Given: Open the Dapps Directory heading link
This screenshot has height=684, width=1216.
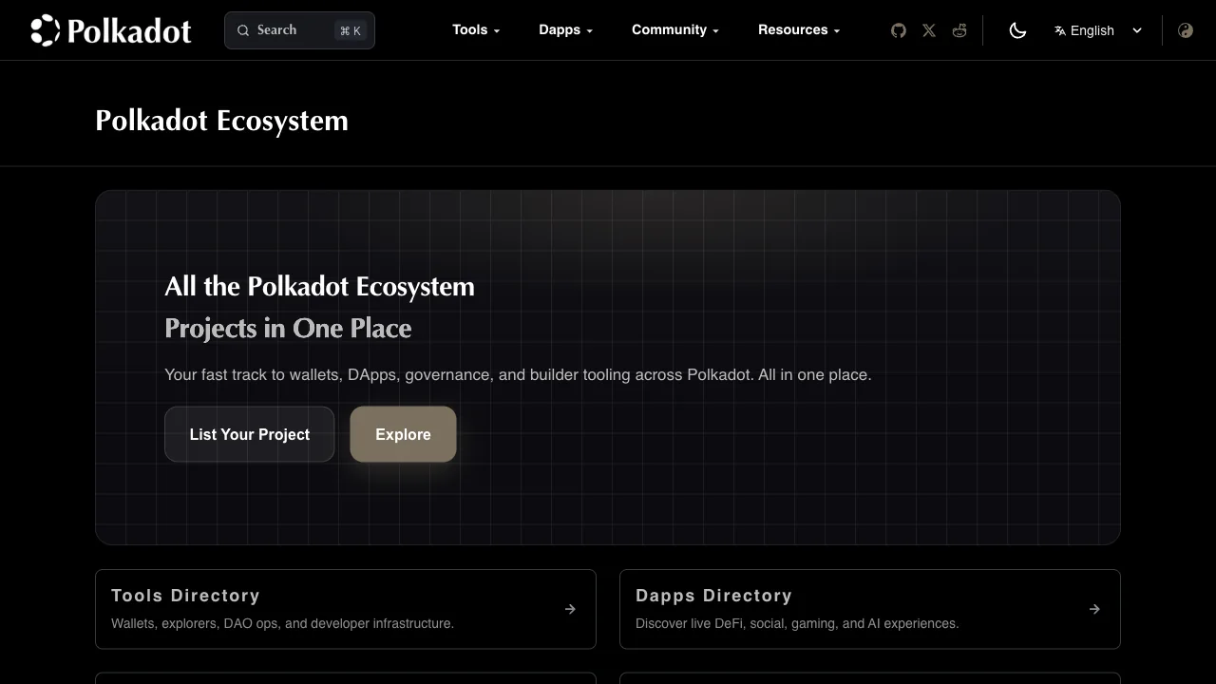Looking at the screenshot, I should [x=713, y=596].
